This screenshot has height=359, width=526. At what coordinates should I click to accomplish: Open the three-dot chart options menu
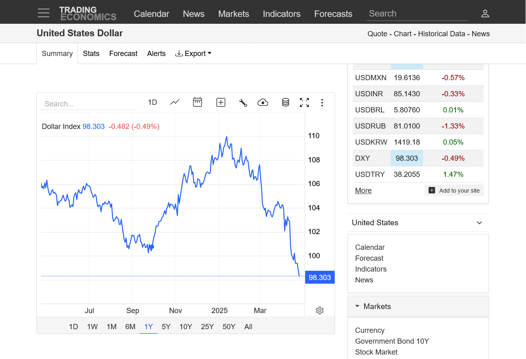[x=322, y=103]
